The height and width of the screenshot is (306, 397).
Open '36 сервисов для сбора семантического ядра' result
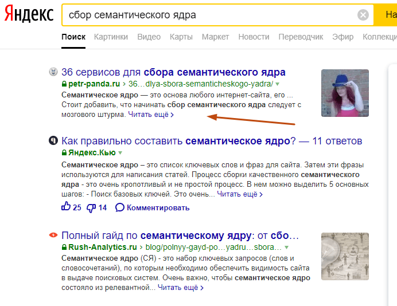pyautogui.click(x=173, y=72)
